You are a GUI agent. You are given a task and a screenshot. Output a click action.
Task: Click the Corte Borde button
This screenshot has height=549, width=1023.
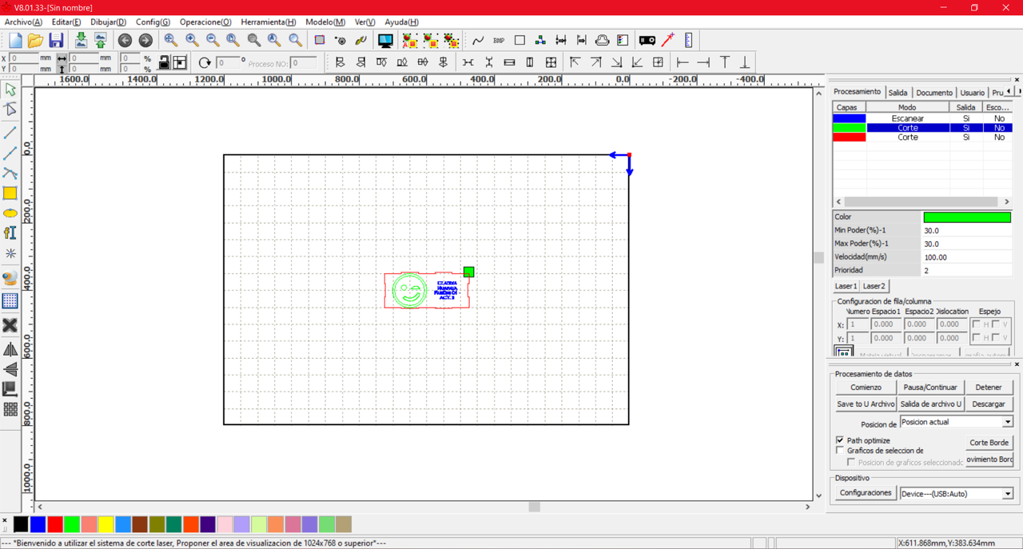click(989, 443)
